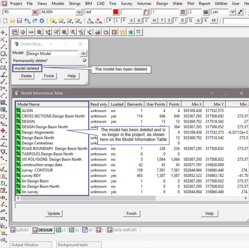Switch to the SURVEY view tab
This screenshot has height=248, width=249.
pyautogui.click(x=20, y=230)
